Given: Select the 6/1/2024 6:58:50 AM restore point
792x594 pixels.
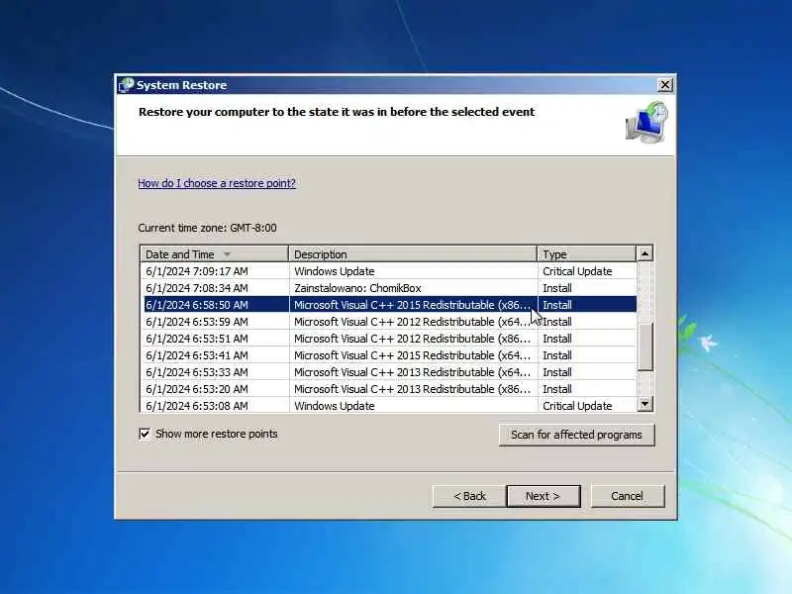Looking at the screenshot, I should point(388,305).
